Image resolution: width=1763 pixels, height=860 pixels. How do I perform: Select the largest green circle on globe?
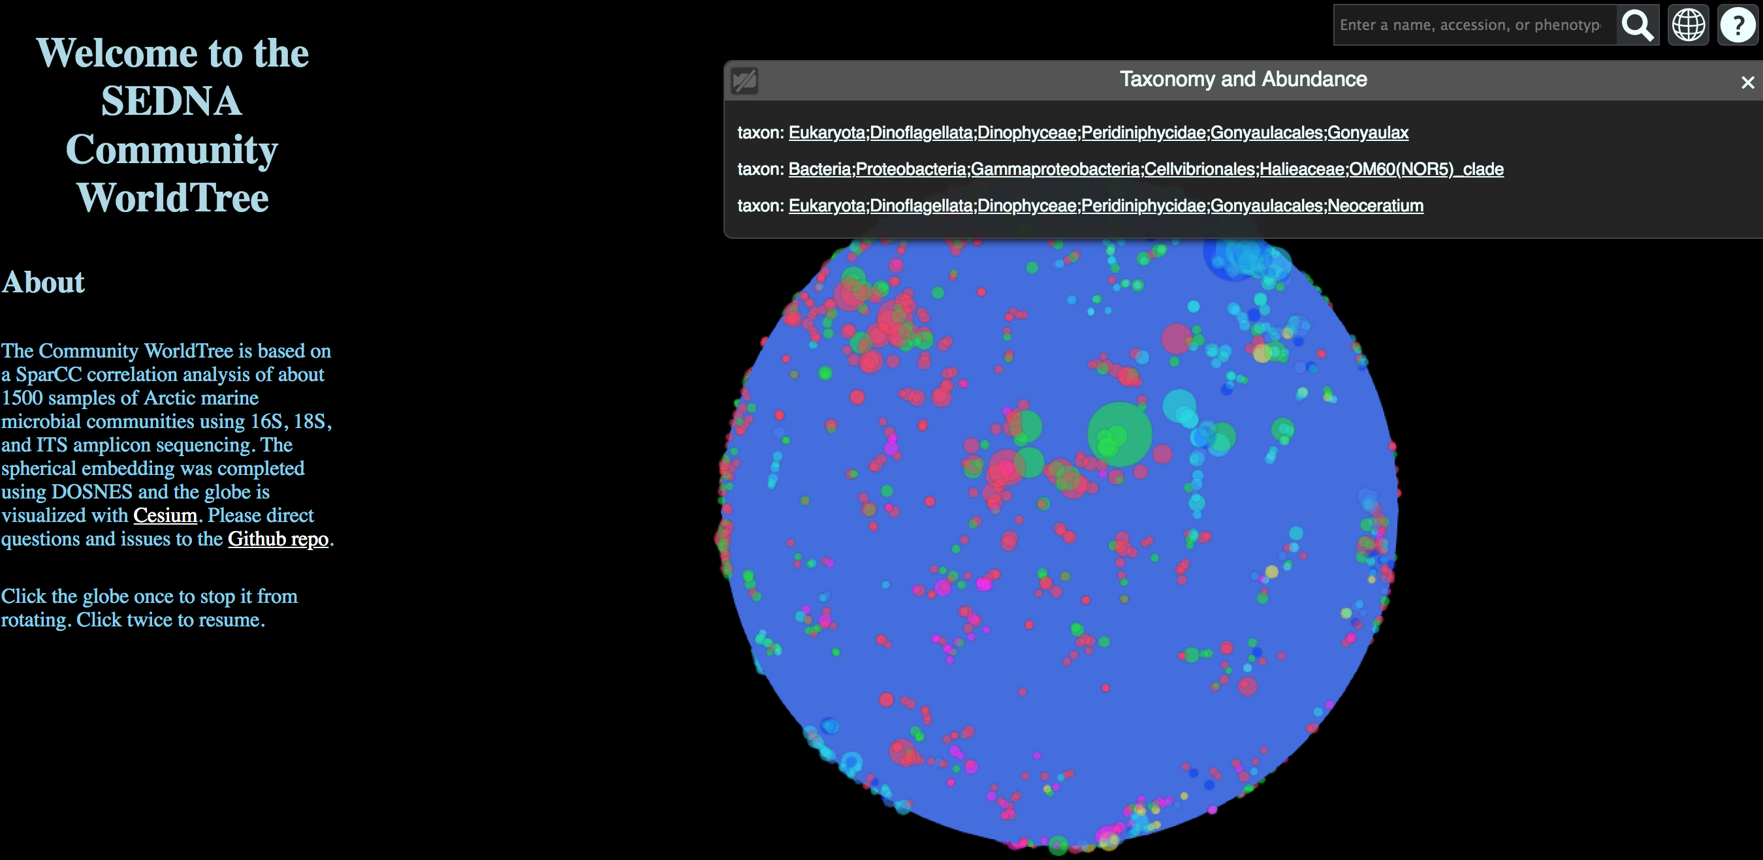1120,435
